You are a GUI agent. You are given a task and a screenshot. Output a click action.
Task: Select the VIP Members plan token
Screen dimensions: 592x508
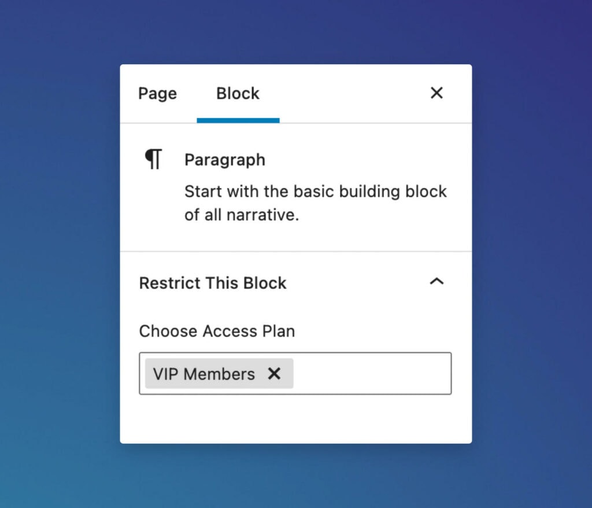tap(202, 374)
